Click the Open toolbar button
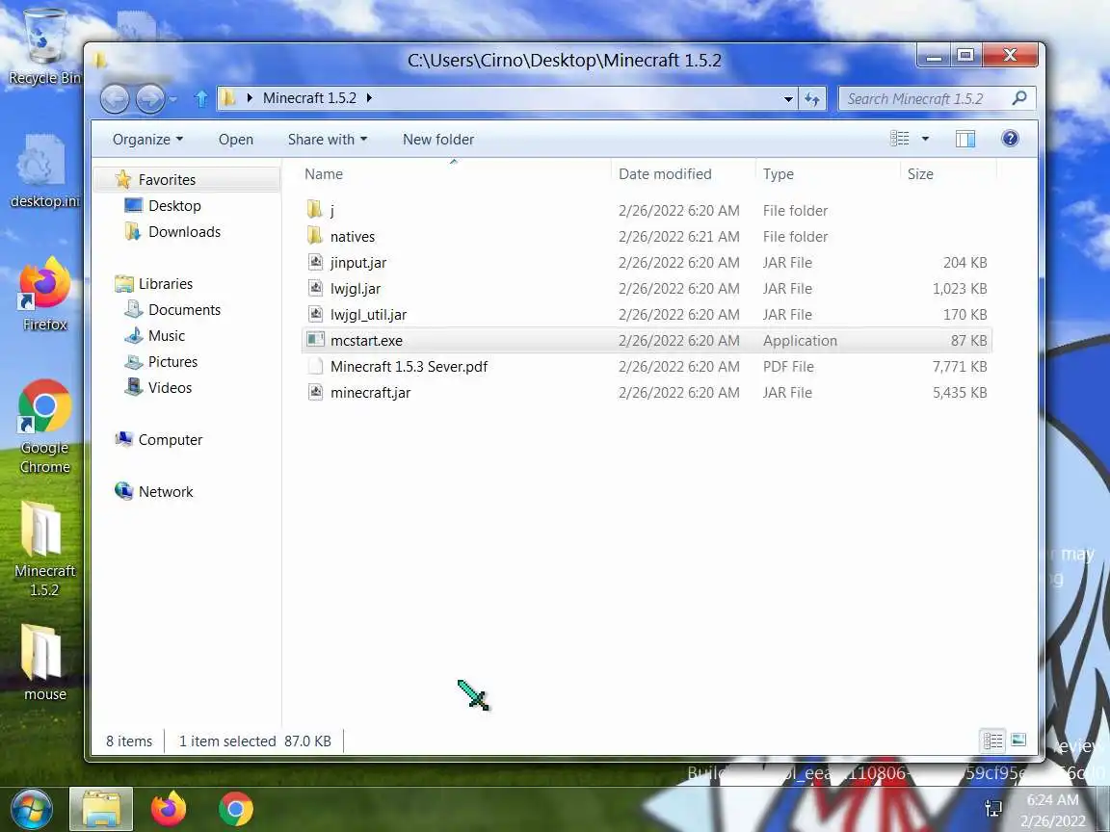Image resolution: width=1110 pixels, height=832 pixels. (236, 140)
